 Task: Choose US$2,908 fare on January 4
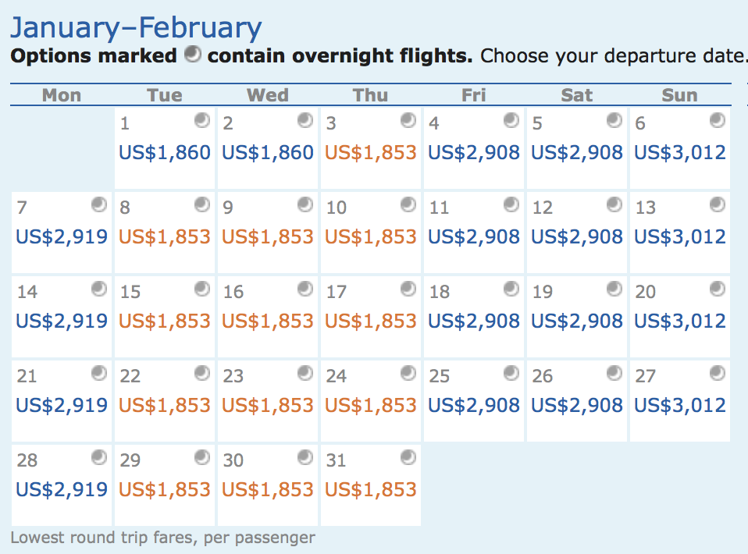(x=474, y=152)
